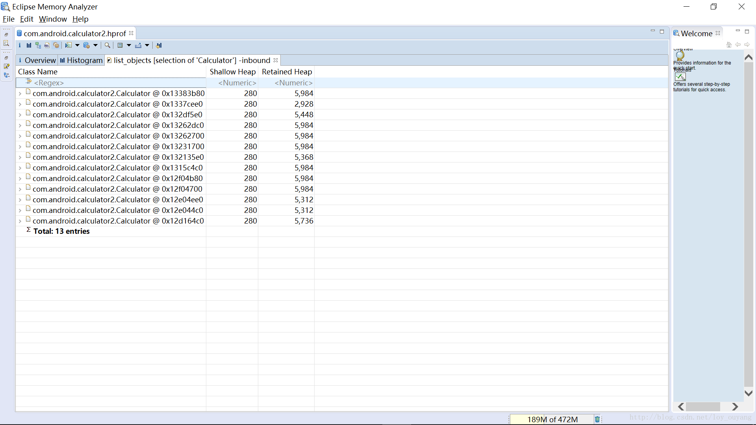Open the Dominator Tree toolbar icon
Screen dimensions: 756x425
38,45
